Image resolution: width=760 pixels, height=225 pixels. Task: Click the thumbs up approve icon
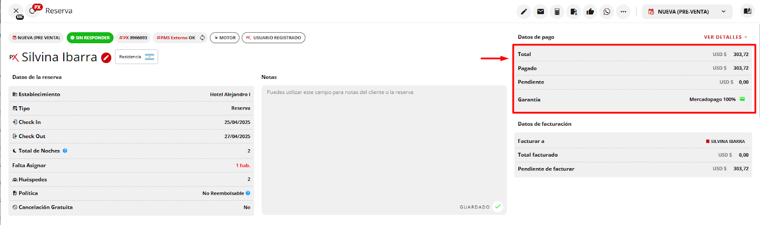590,12
